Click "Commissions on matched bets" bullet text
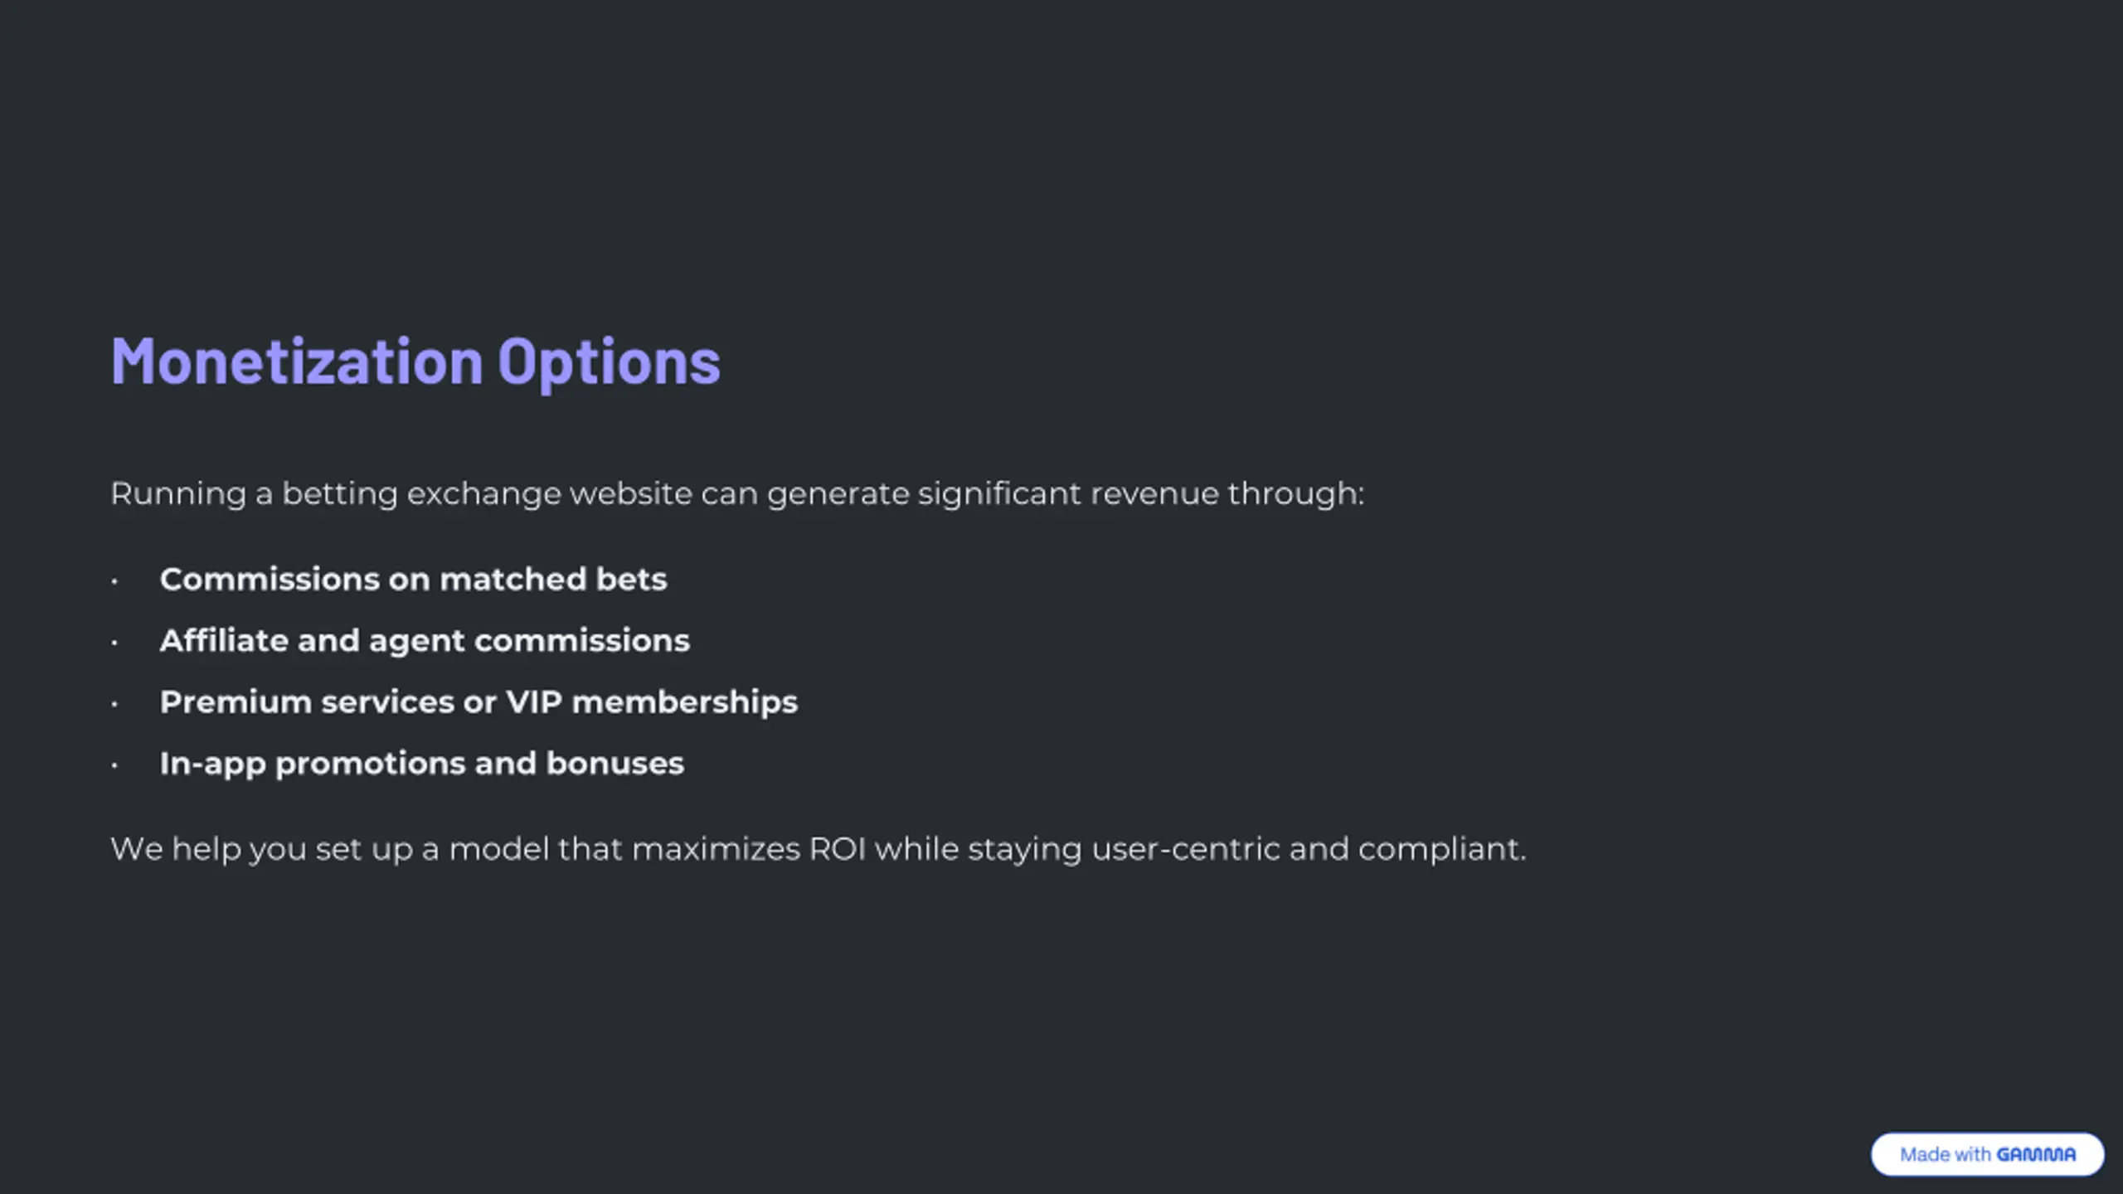This screenshot has width=2123, height=1194. point(413,580)
